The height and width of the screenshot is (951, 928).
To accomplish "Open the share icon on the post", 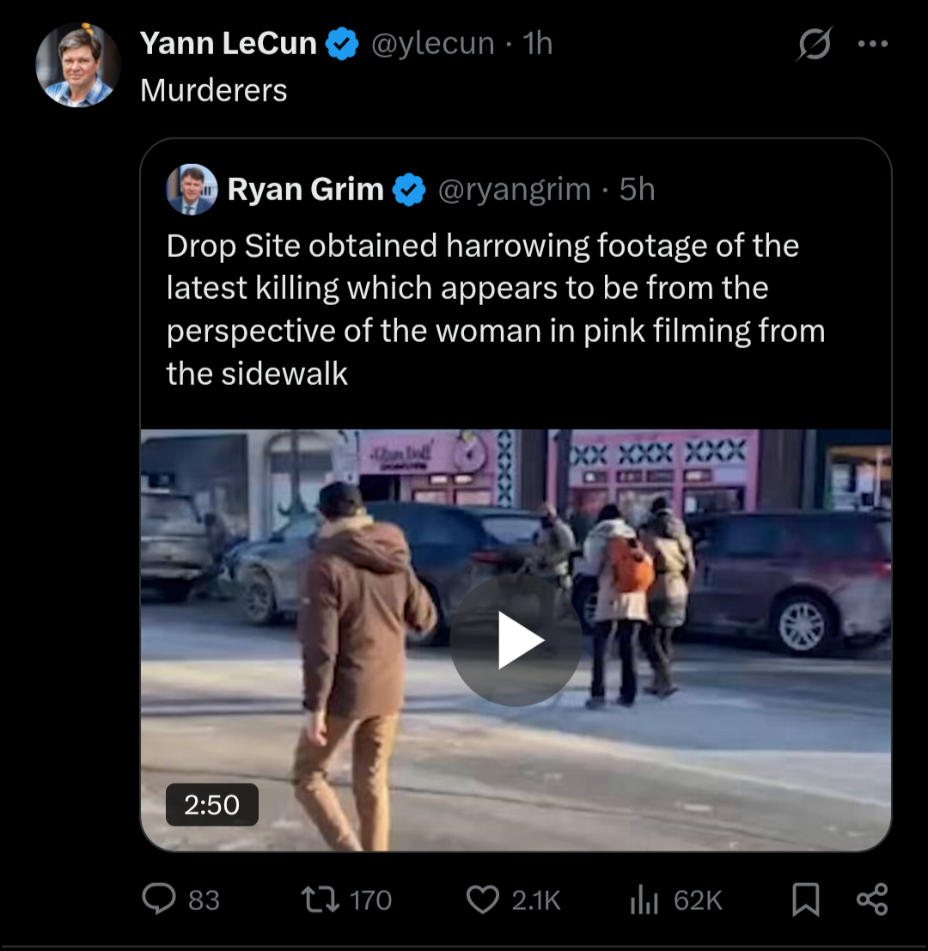I will 871,899.
